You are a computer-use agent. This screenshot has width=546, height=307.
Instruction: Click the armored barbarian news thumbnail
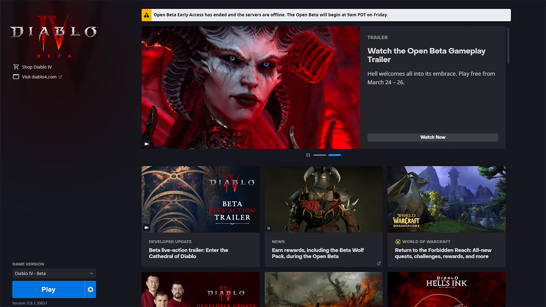coord(323,199)
